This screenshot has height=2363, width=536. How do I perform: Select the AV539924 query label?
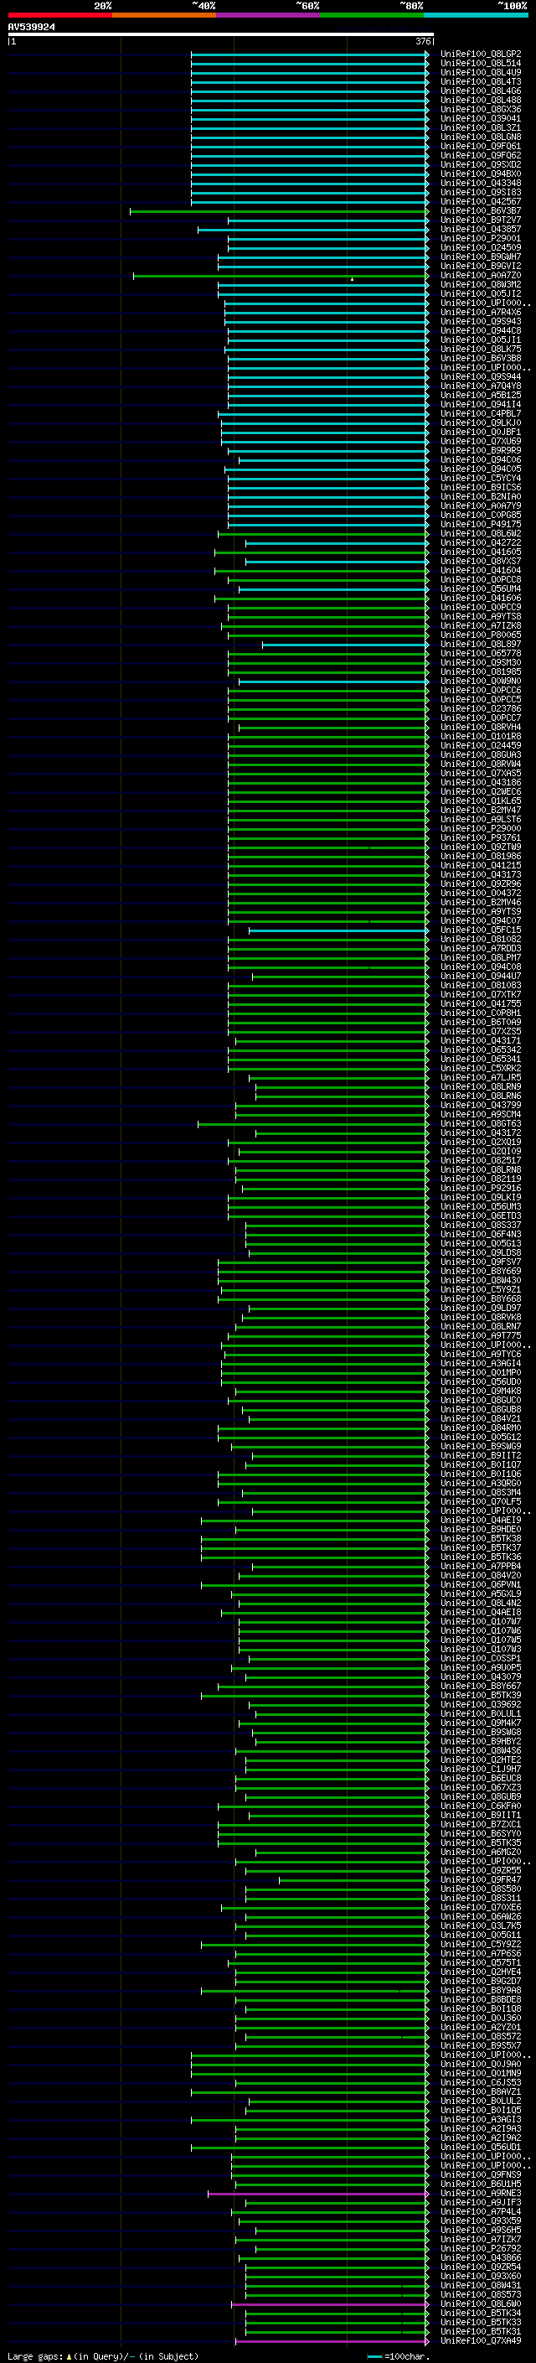pos(31,28)
